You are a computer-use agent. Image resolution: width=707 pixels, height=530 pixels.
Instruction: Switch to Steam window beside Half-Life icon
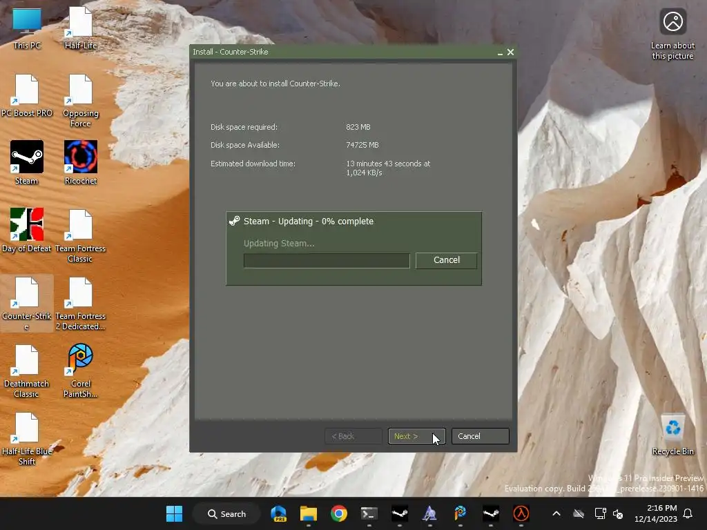tap(491, 513)
